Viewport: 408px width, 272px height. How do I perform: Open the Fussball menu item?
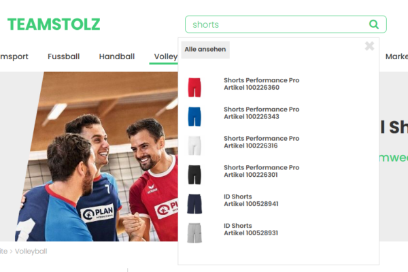point(63,56)
